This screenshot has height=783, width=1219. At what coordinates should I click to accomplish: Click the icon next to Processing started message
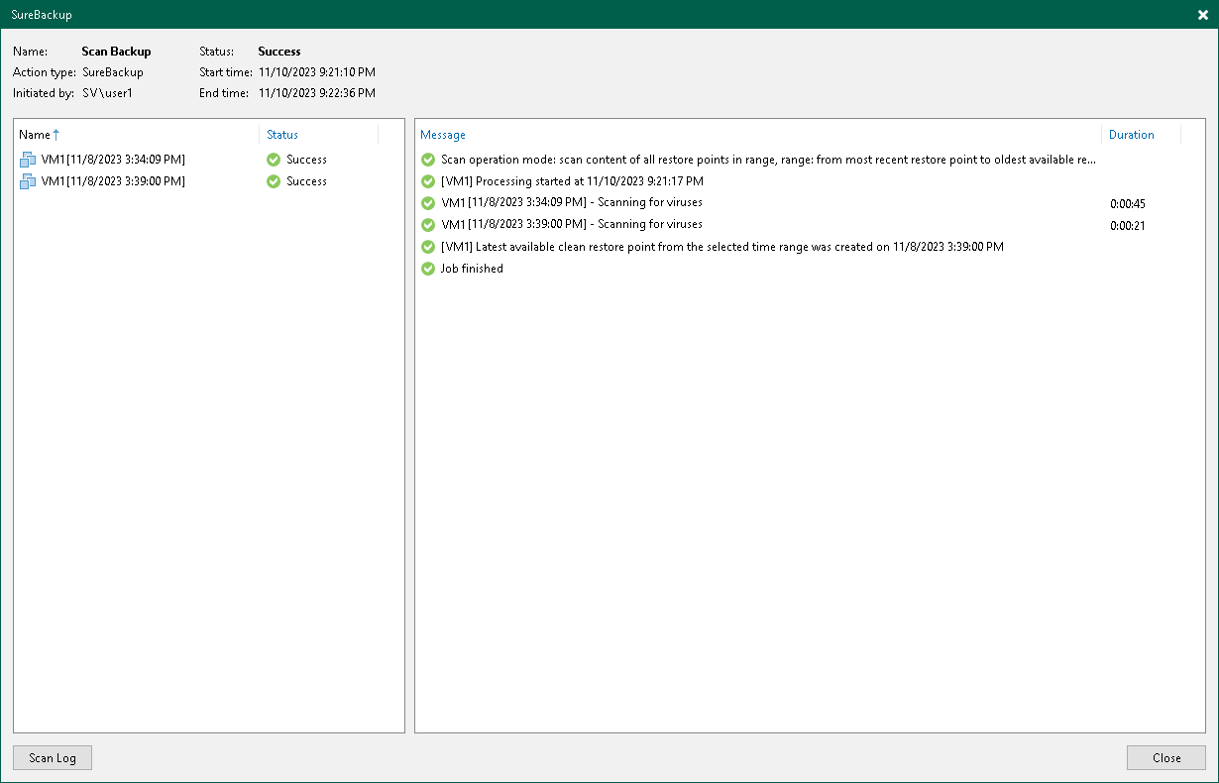click(427, 180)
